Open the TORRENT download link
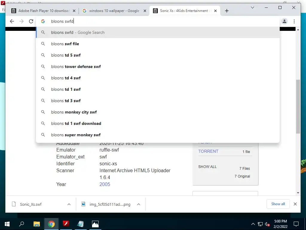This screenshot has width=306, height=230. coord(208,151)
